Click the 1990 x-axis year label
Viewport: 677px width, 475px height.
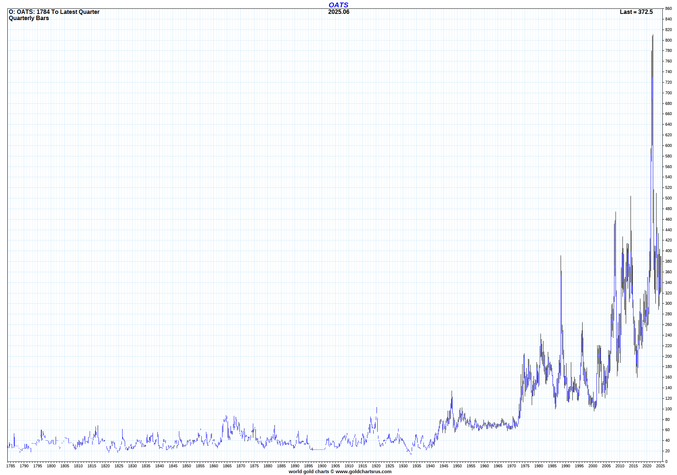pyautogui.click(x=566, y=466)
